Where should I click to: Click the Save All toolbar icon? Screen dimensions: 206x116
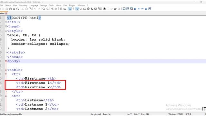click(x=7, y=9)
